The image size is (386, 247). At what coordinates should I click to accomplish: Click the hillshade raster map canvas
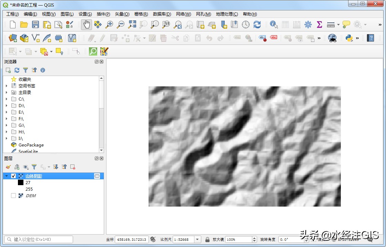point(244,146)
